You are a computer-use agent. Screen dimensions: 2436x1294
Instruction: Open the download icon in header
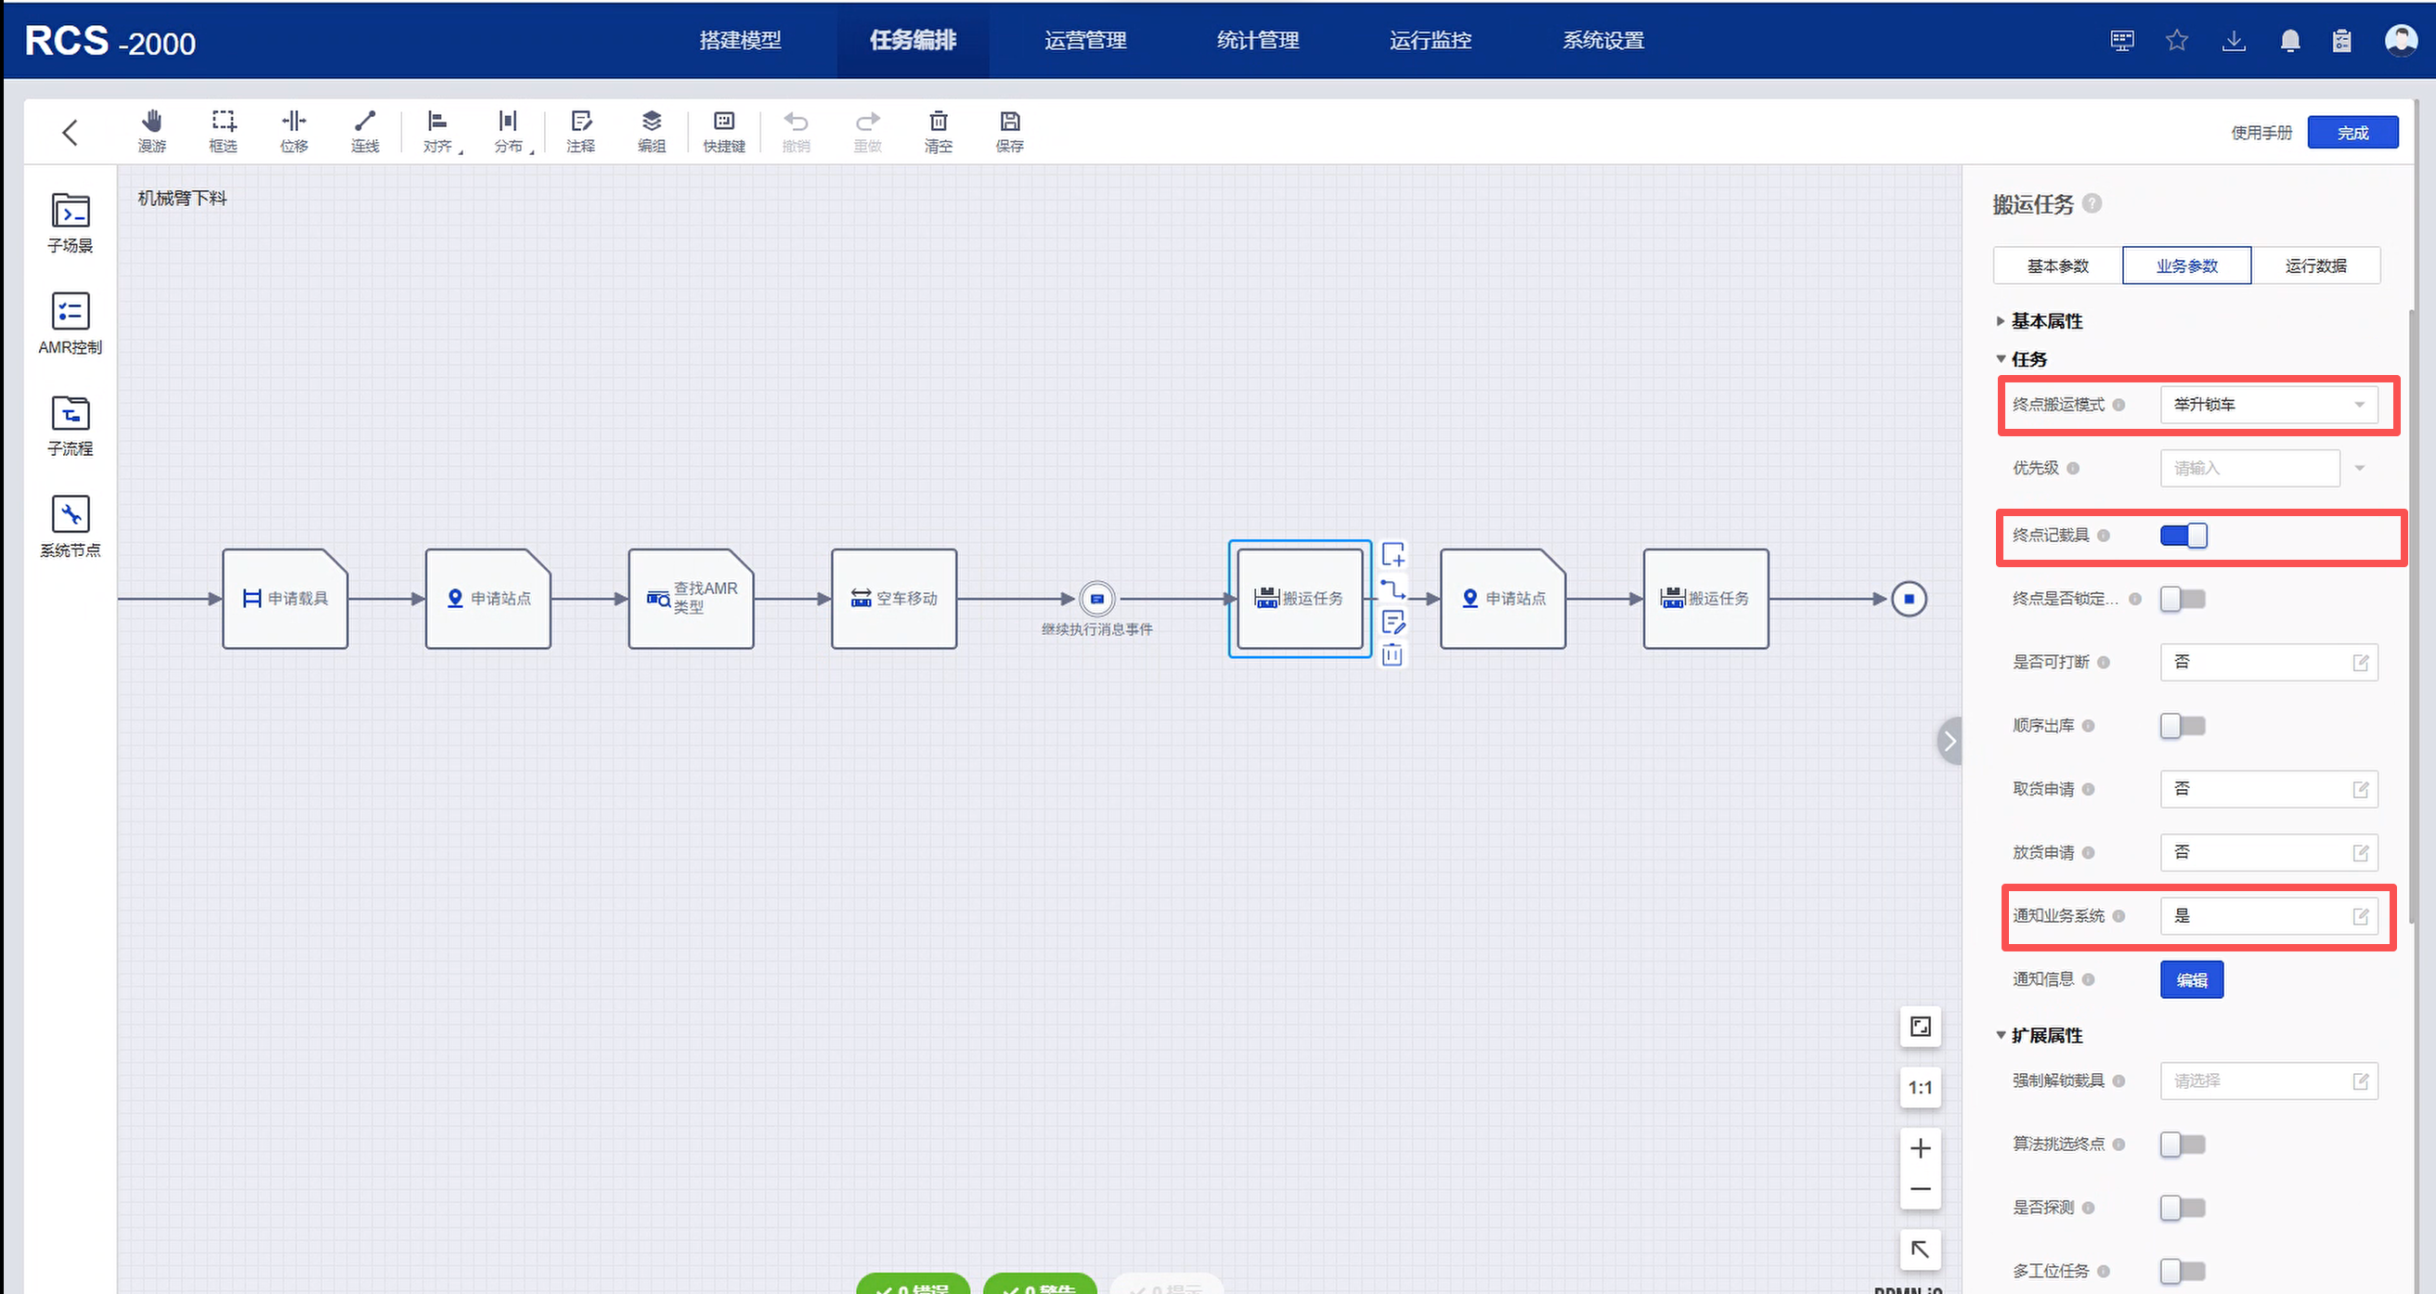tap(2234, 41)
